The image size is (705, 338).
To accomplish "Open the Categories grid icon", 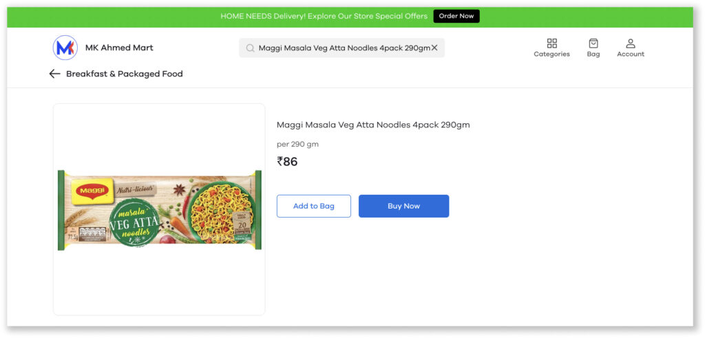I will 551,43.
